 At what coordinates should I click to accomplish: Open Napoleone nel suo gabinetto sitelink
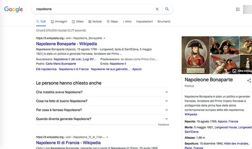(110, 69)
